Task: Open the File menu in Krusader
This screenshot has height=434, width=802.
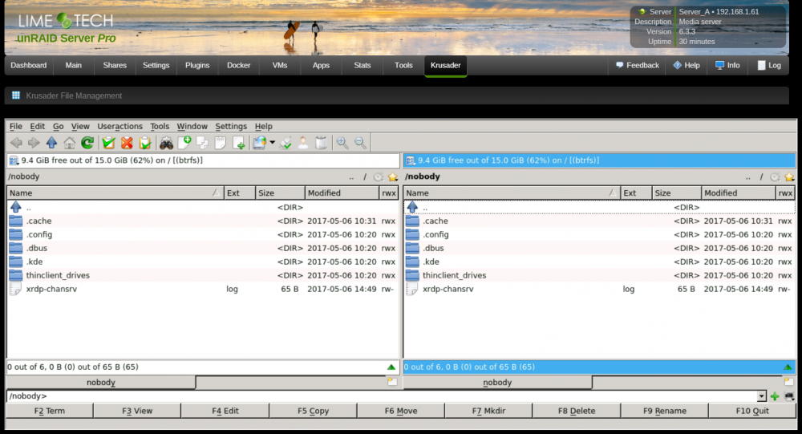Action: (16, 127)
